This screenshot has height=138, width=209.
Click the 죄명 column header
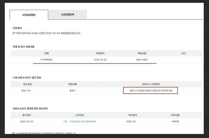coord(46,53)
